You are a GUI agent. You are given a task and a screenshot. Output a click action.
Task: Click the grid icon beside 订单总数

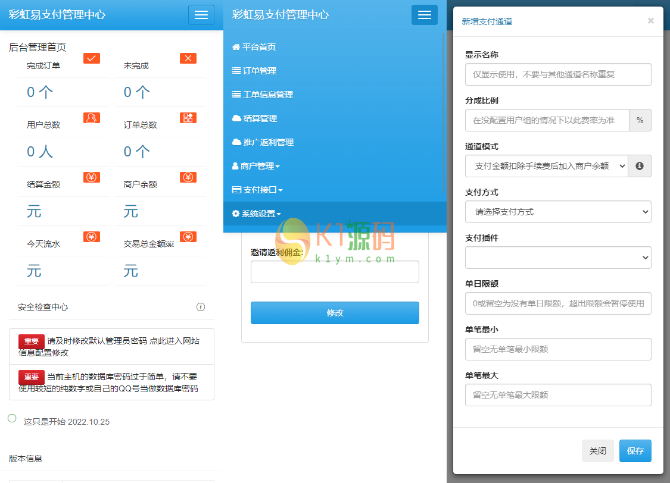[188, 118]
